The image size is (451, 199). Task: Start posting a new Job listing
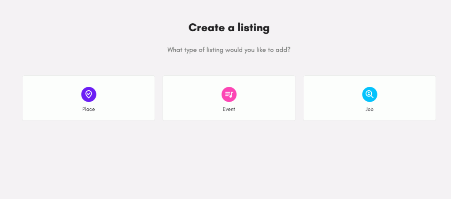pyautogui.click(x=370, y=98)
